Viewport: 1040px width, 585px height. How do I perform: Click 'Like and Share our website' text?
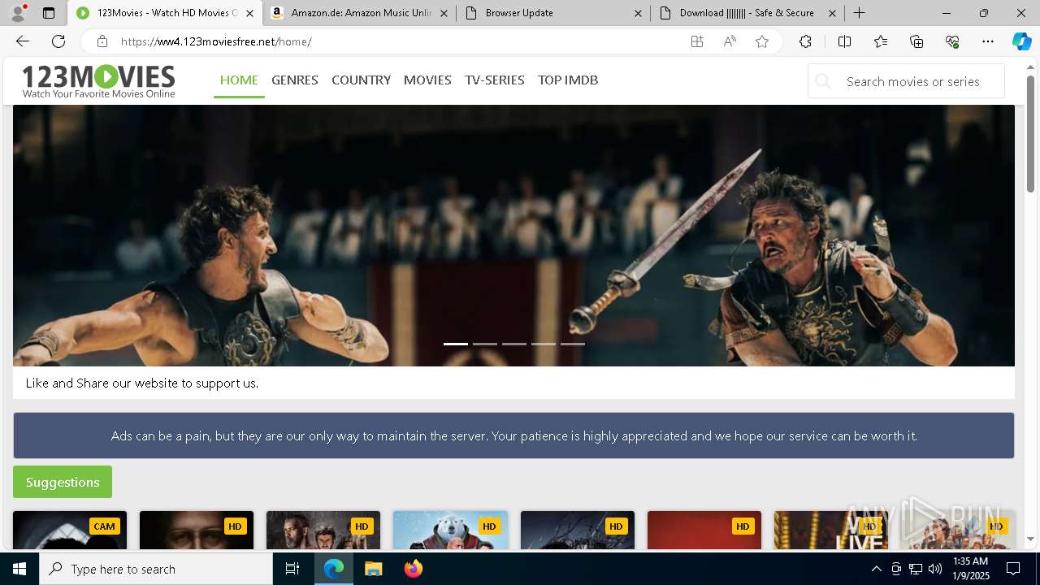(x=142, y=383)
